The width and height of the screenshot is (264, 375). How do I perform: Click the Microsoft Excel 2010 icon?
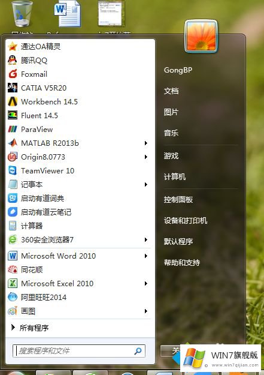click(x=13, y=283)
